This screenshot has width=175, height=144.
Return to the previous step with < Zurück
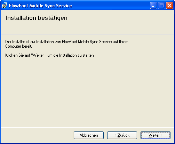(122, 135)
